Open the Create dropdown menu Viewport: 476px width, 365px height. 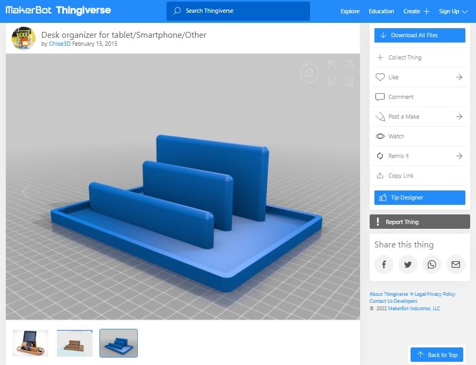coord(416,11)
